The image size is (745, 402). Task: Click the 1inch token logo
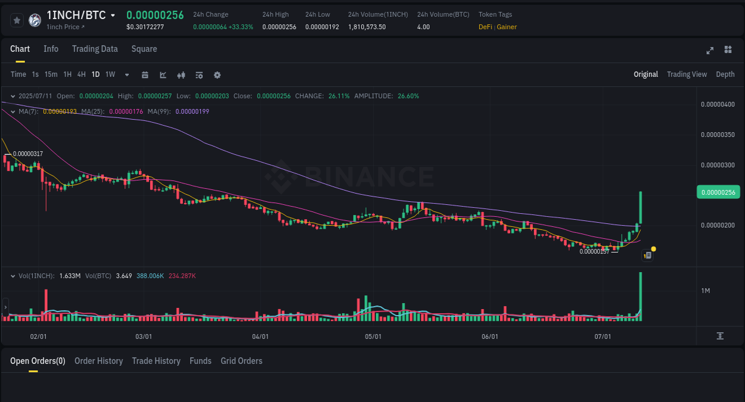point(35,20)
